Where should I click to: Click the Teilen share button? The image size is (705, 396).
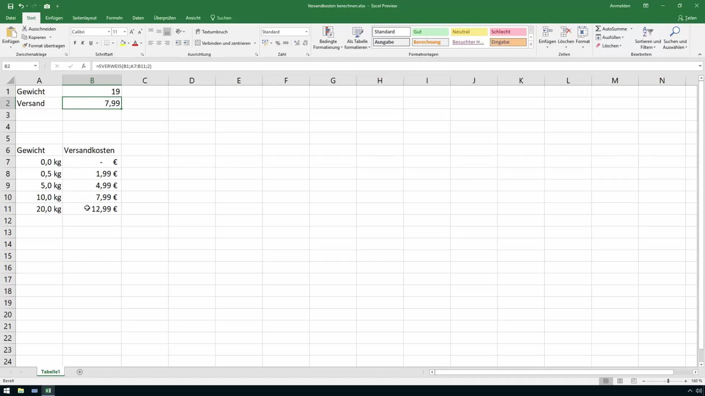[687, 18]
